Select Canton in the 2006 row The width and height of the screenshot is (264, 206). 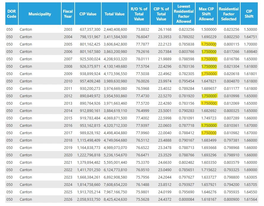tap(26, 51)
